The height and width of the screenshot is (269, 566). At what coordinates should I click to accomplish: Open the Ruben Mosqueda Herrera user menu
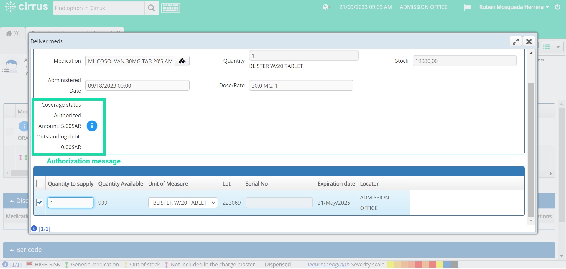(514, 7)
